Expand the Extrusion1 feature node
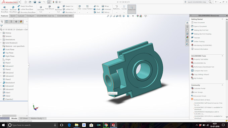The image size is (228, 128). (1, 66)
